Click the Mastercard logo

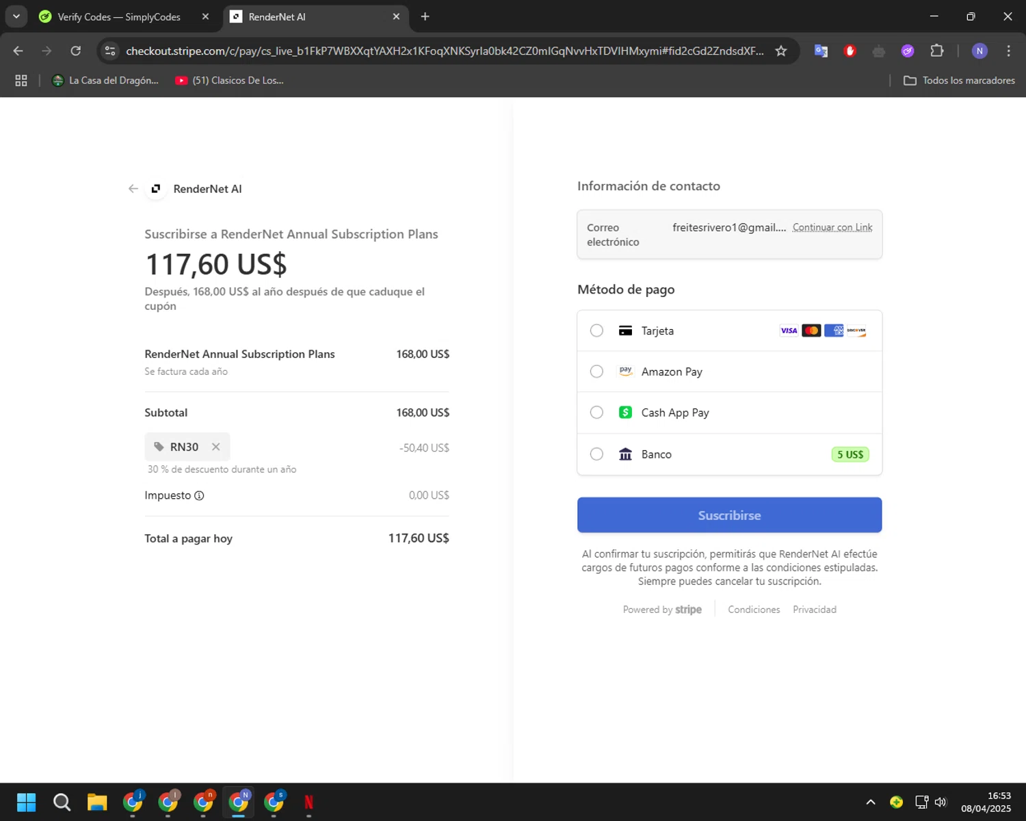coord(811,330)
